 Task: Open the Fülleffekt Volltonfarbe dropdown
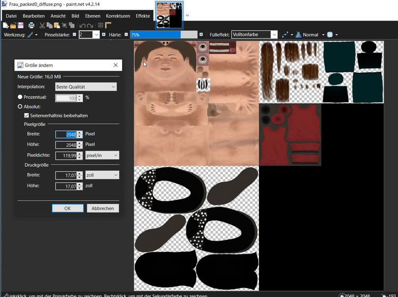tap(254, 35)
